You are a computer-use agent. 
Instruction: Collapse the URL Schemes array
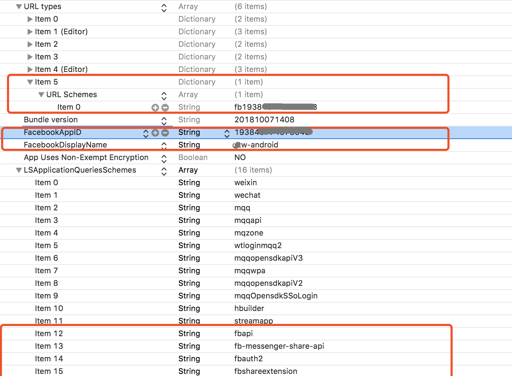41,95
